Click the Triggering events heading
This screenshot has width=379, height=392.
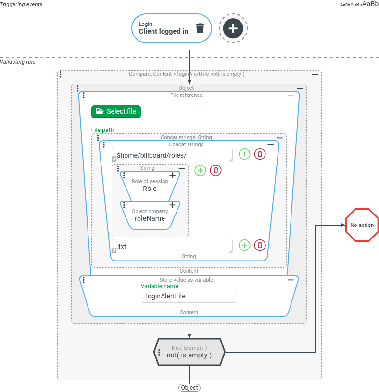coord(21,4)
